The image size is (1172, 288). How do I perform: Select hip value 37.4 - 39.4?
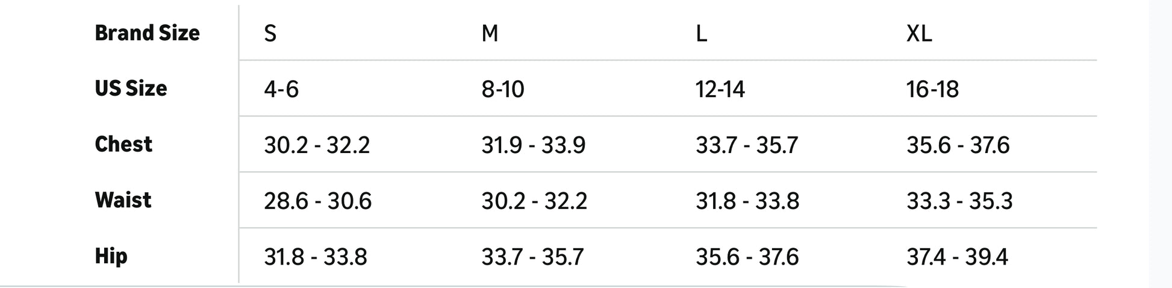957,257
